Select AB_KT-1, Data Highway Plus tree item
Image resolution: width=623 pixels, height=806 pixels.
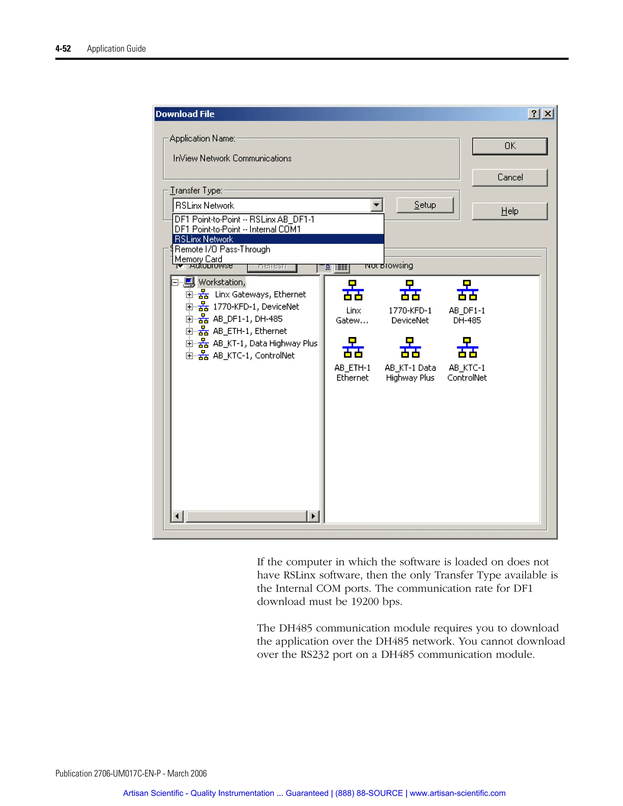(x=265, y=344)
